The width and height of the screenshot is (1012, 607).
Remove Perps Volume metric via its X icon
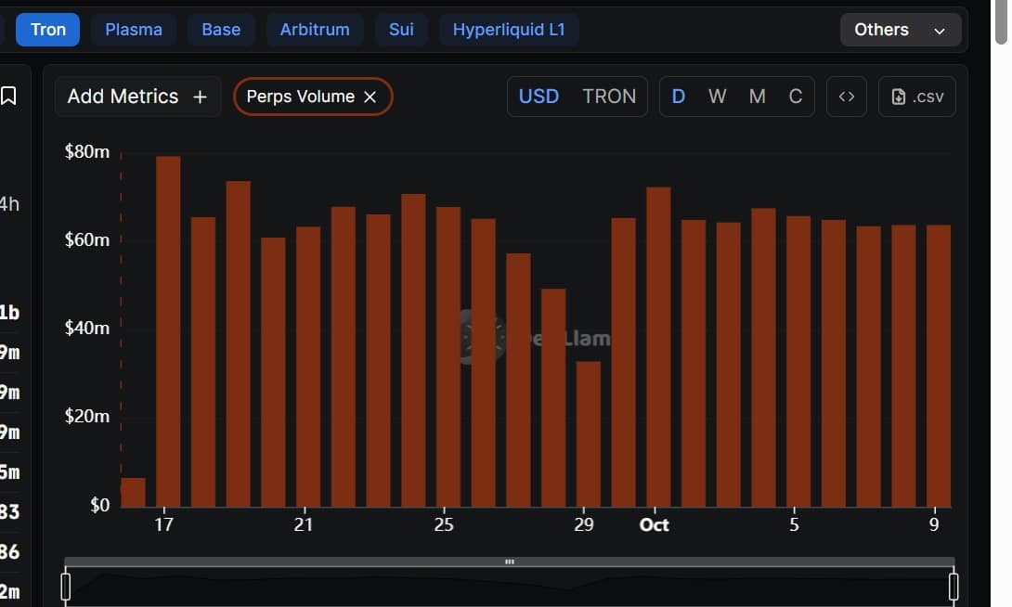(x=371, y=96)
